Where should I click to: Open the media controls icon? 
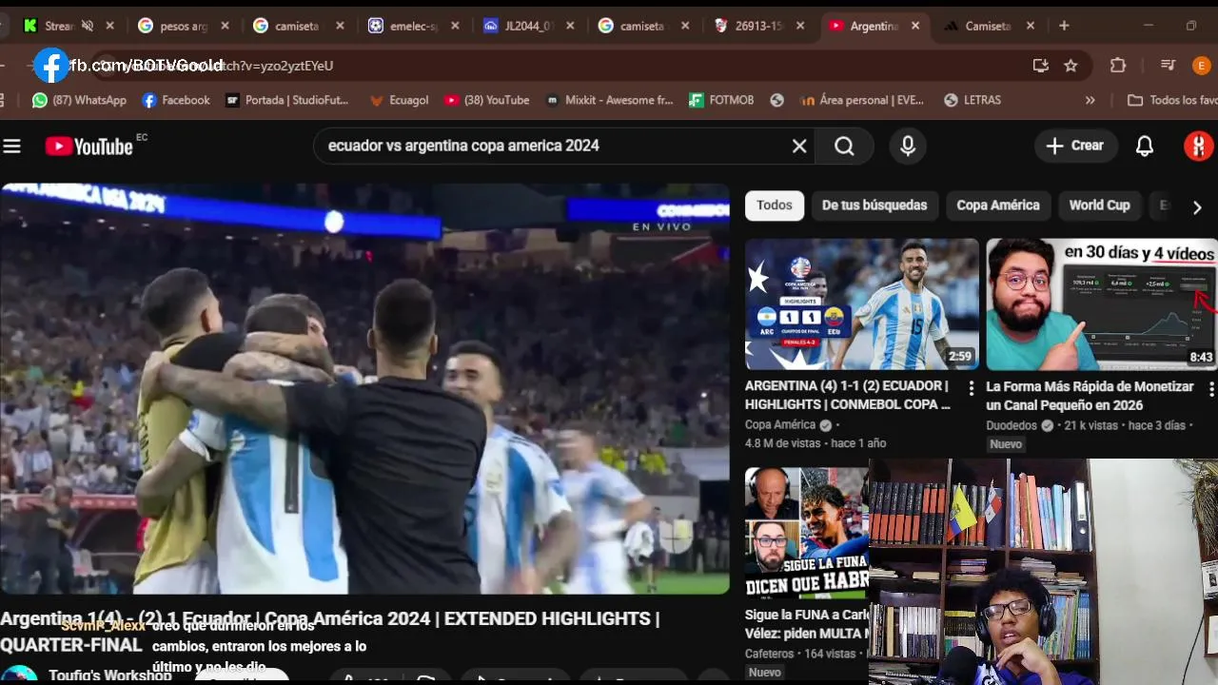(1169, 65)
